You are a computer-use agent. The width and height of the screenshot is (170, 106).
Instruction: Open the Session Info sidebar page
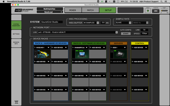[x=16, y=43]
